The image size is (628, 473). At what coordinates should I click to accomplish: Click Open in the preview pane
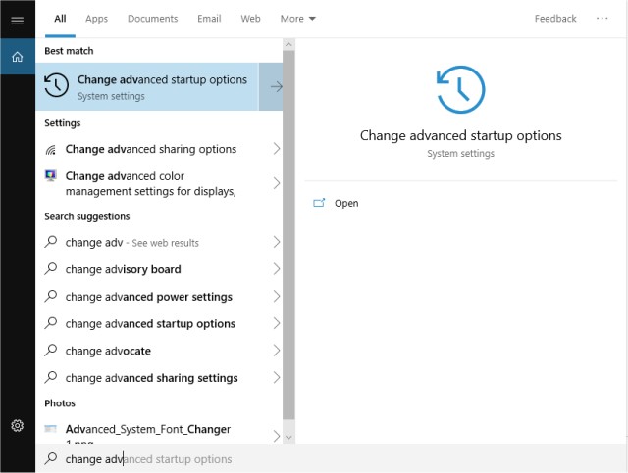[346, 203]
